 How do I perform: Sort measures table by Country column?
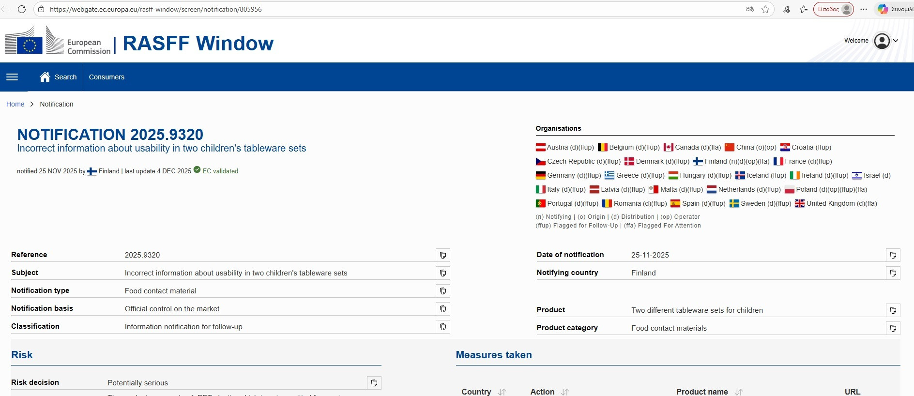click(x=502, y=392)
